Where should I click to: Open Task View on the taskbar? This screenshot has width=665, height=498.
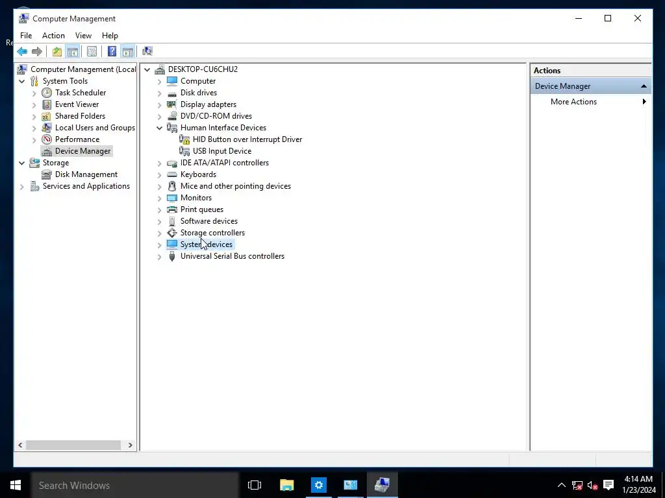point(255,485)
